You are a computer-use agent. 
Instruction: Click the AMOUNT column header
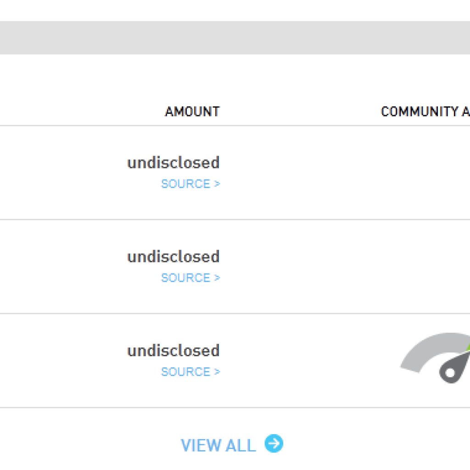(192, 112)
